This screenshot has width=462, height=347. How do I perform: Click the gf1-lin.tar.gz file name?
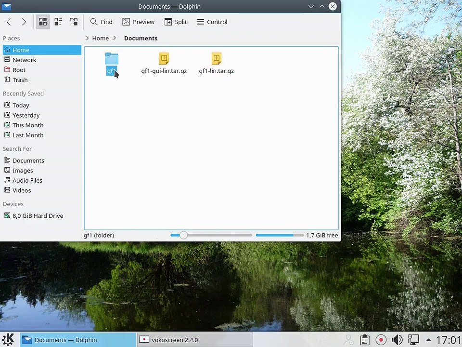[x=217, y=71]
